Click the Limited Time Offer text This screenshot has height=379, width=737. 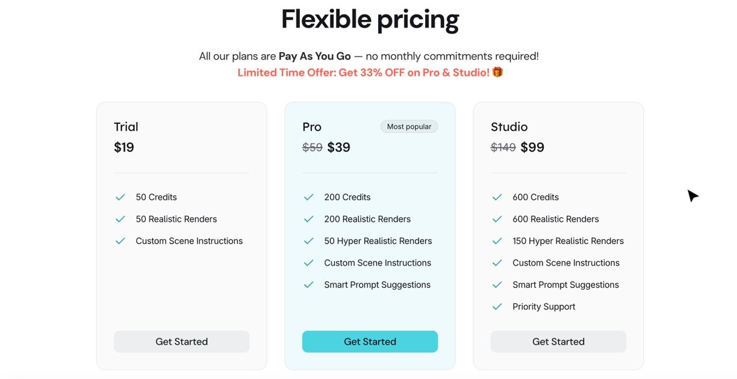pos(363,72)
